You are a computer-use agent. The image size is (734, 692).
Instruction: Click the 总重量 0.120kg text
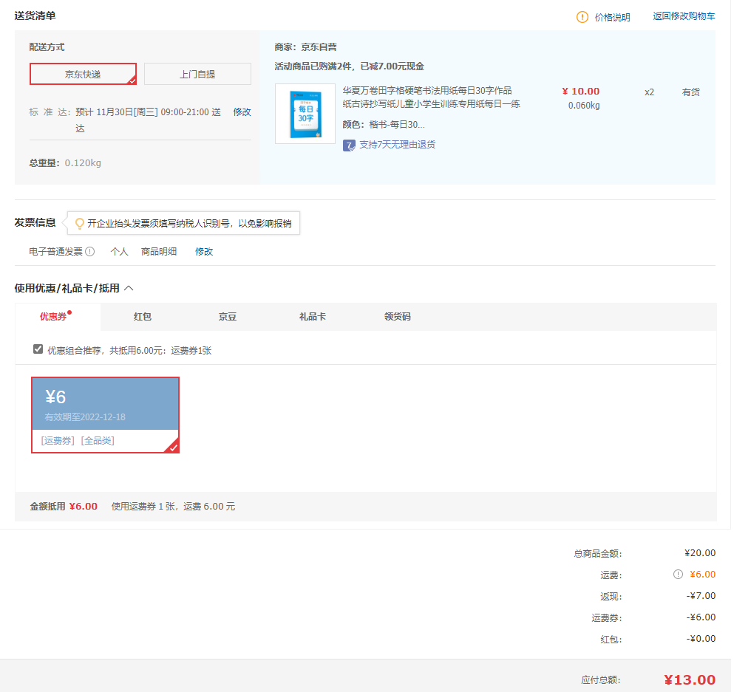point(65,162)
